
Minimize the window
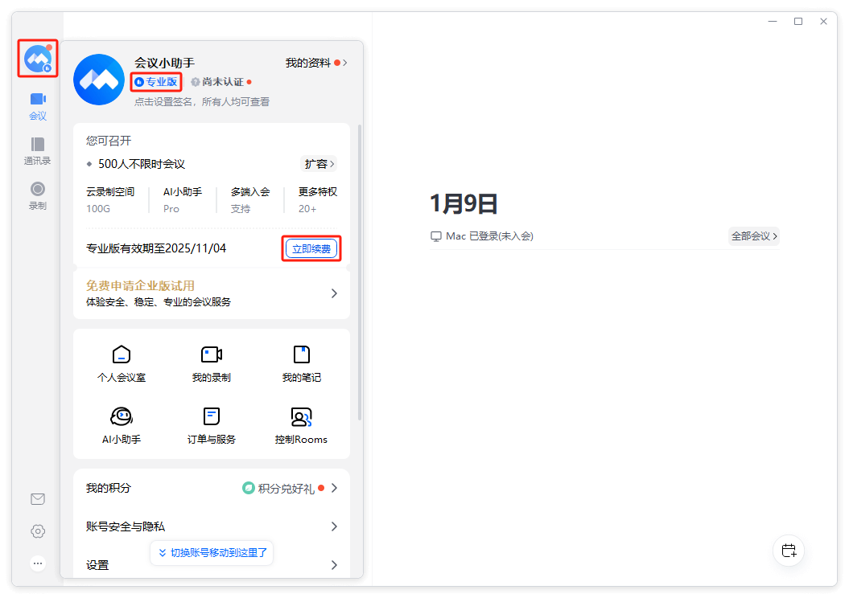click(773, 22)
